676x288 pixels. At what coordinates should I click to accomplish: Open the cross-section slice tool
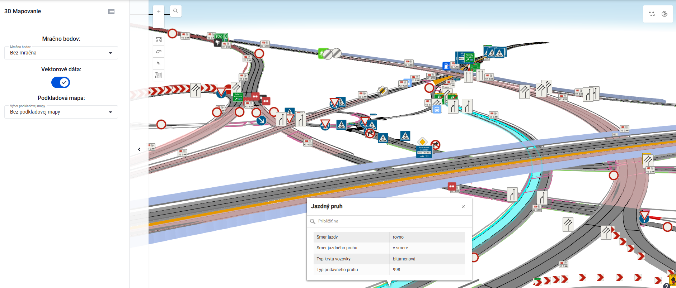click(665, 14)
